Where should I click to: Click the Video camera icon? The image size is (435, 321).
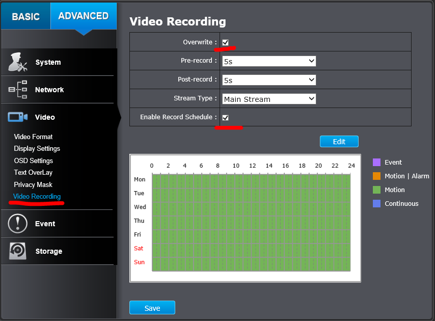pyautogui.click(x=18, y=117)
